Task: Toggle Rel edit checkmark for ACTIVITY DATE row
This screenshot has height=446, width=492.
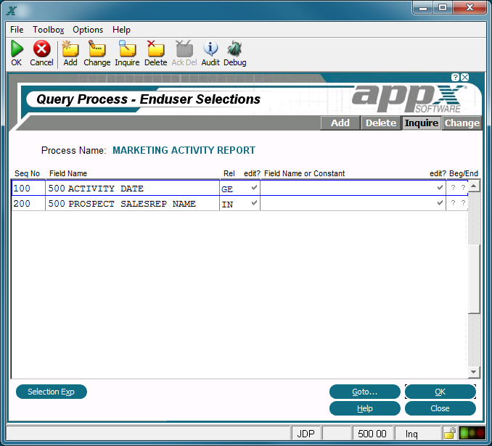Action: 254,188
